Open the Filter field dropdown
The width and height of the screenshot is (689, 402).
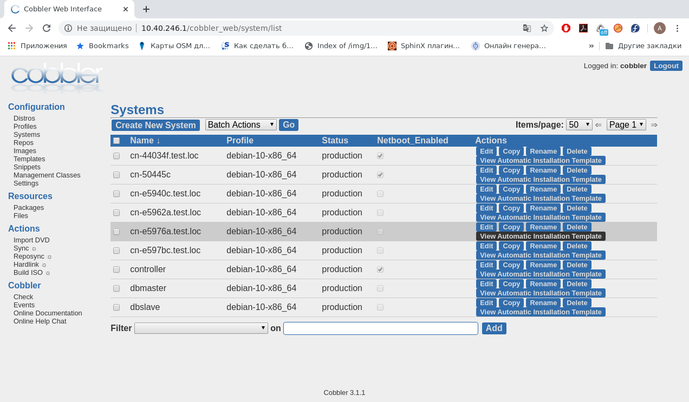tap(201, 328)
